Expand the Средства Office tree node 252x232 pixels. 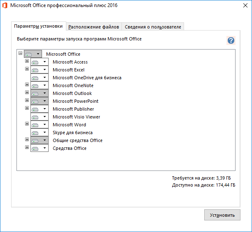tap(27, 147)
